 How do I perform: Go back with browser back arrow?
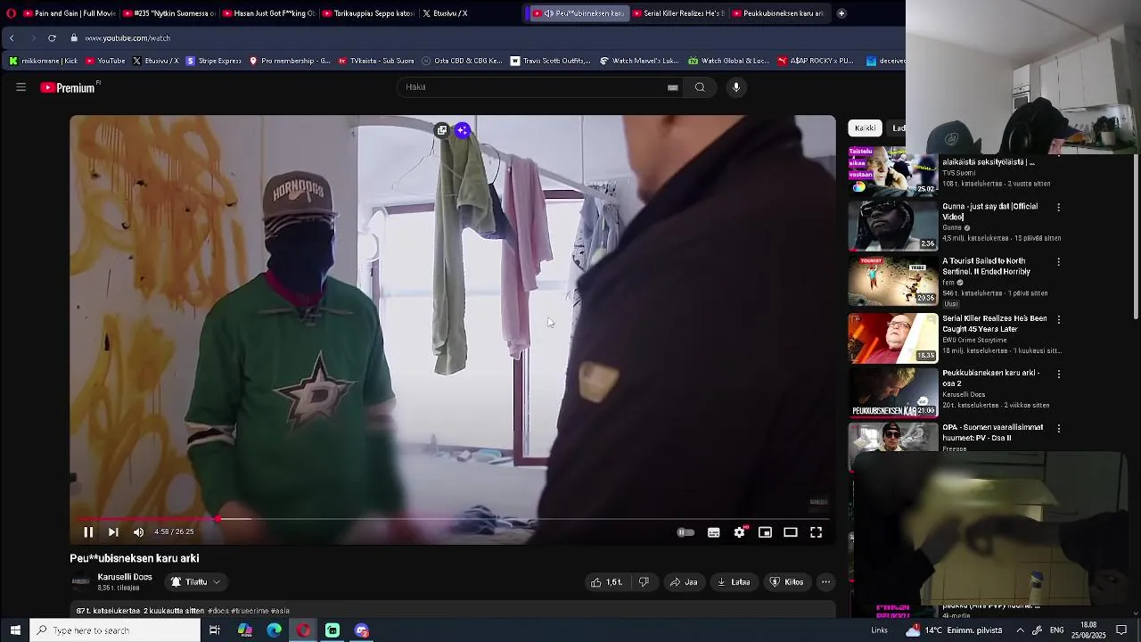coord(12,38)
